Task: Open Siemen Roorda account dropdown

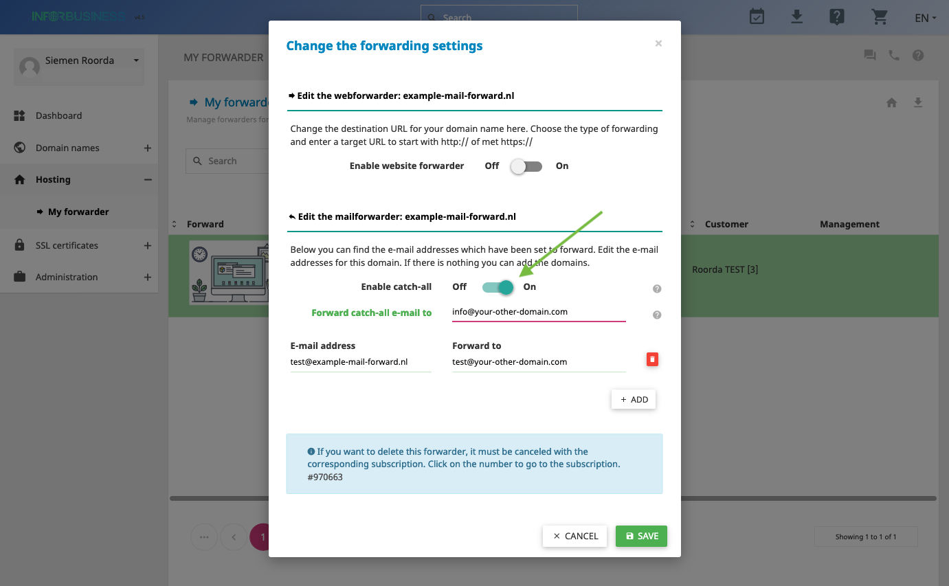Action: (x=79, y=65)
